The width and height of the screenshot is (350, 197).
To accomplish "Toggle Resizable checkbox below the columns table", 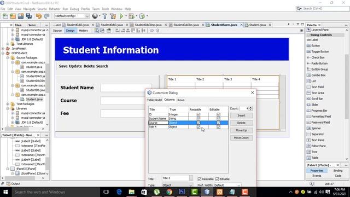I will [x=199, y=179].
